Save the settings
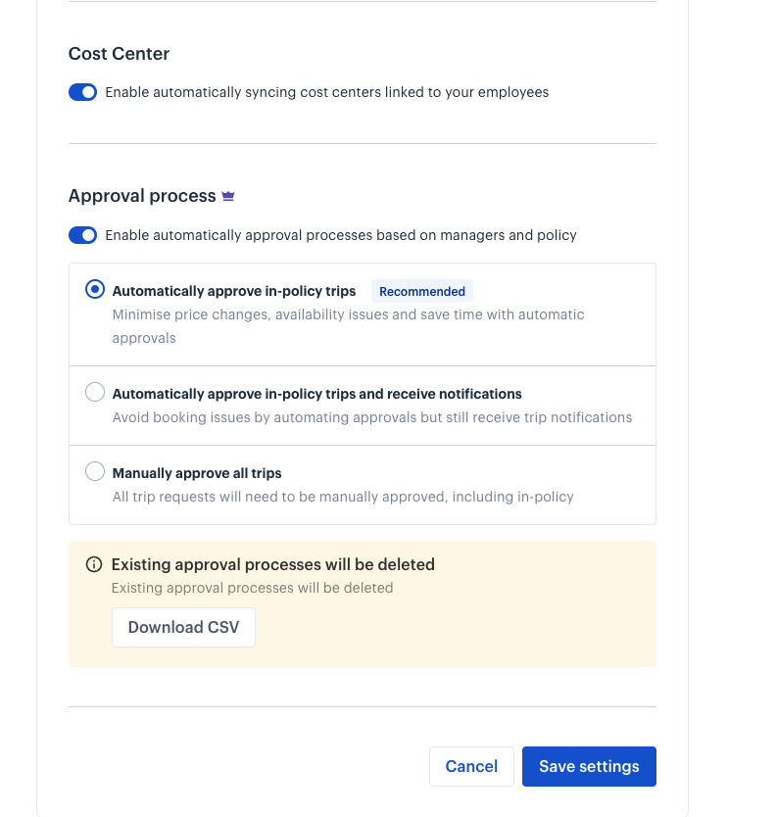The height and width of the screenshot is (817, 776). (589, 766)
